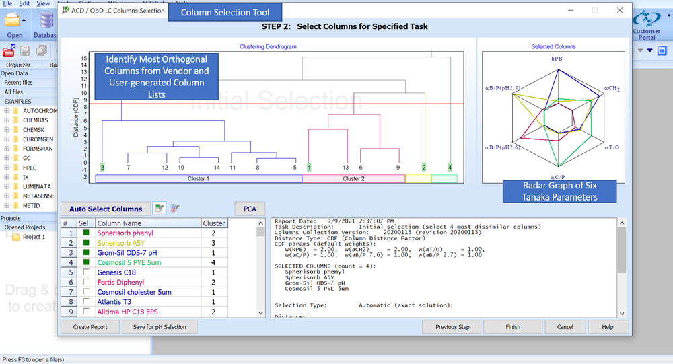
Task: Click the red folder import icon
Action: (x=9, y=50)
